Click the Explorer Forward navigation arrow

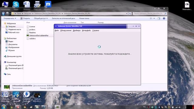(7, 13)
